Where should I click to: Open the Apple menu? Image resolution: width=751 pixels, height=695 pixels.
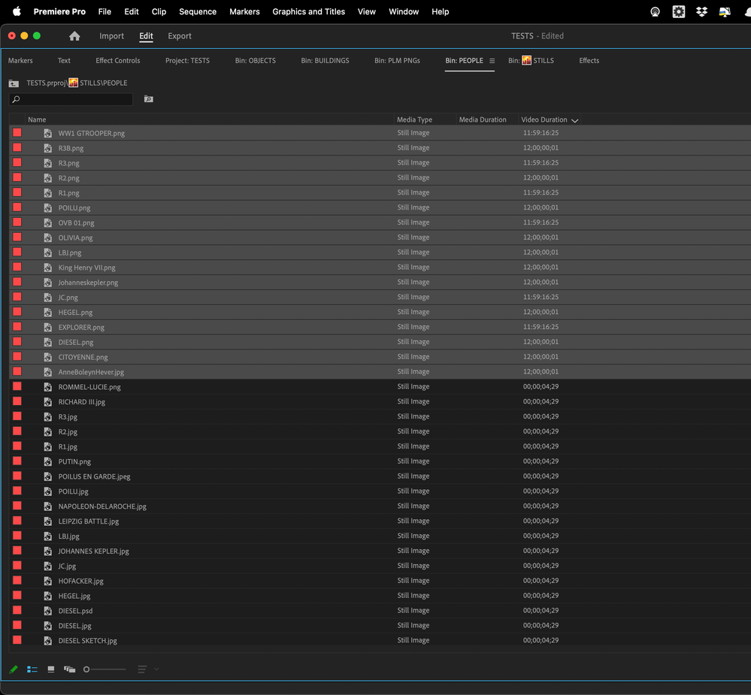tap(17, 11)
